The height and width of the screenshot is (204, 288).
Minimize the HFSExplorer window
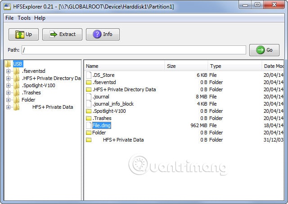click(245, 5)
